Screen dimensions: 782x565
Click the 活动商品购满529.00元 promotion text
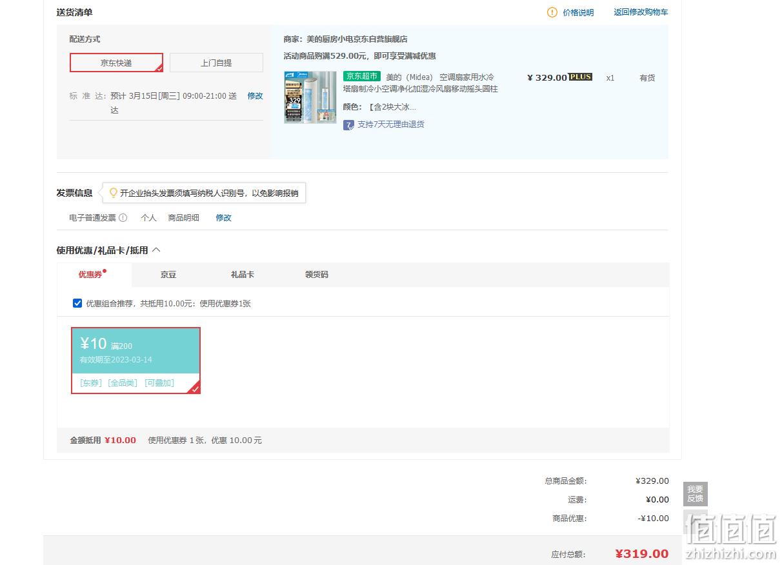(359, 56)
